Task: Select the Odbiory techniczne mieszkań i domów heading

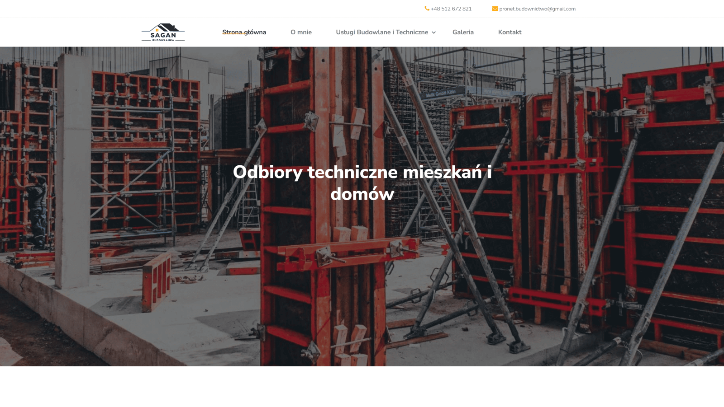Action: (362, 183)
